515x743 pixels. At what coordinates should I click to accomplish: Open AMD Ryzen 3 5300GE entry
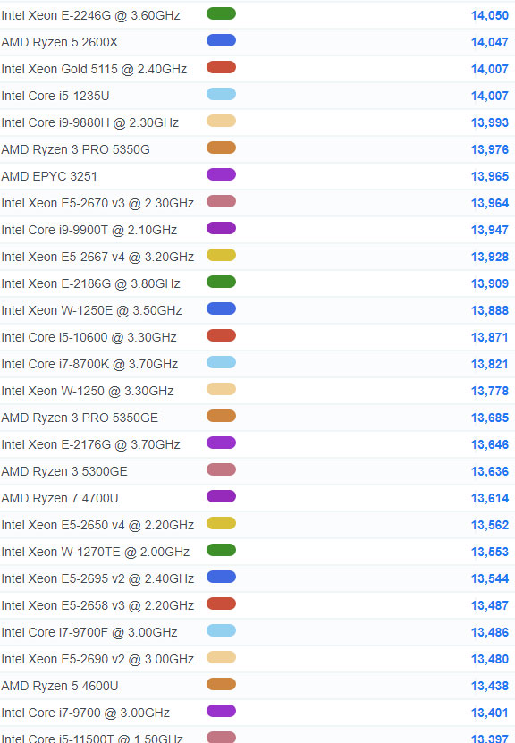click(x=64, y=471)
